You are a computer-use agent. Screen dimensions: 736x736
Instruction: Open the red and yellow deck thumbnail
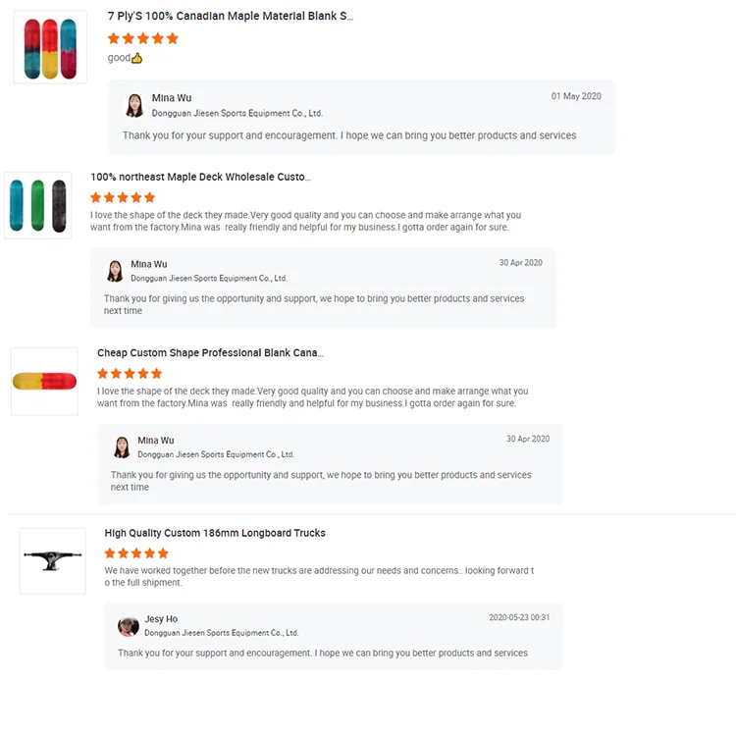44,381
